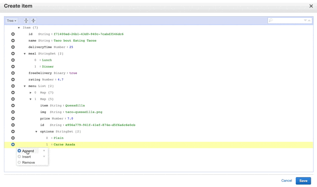317x187 pixels.
Task: Collapse the 1 Map {5} node
Action: point(31,99)
